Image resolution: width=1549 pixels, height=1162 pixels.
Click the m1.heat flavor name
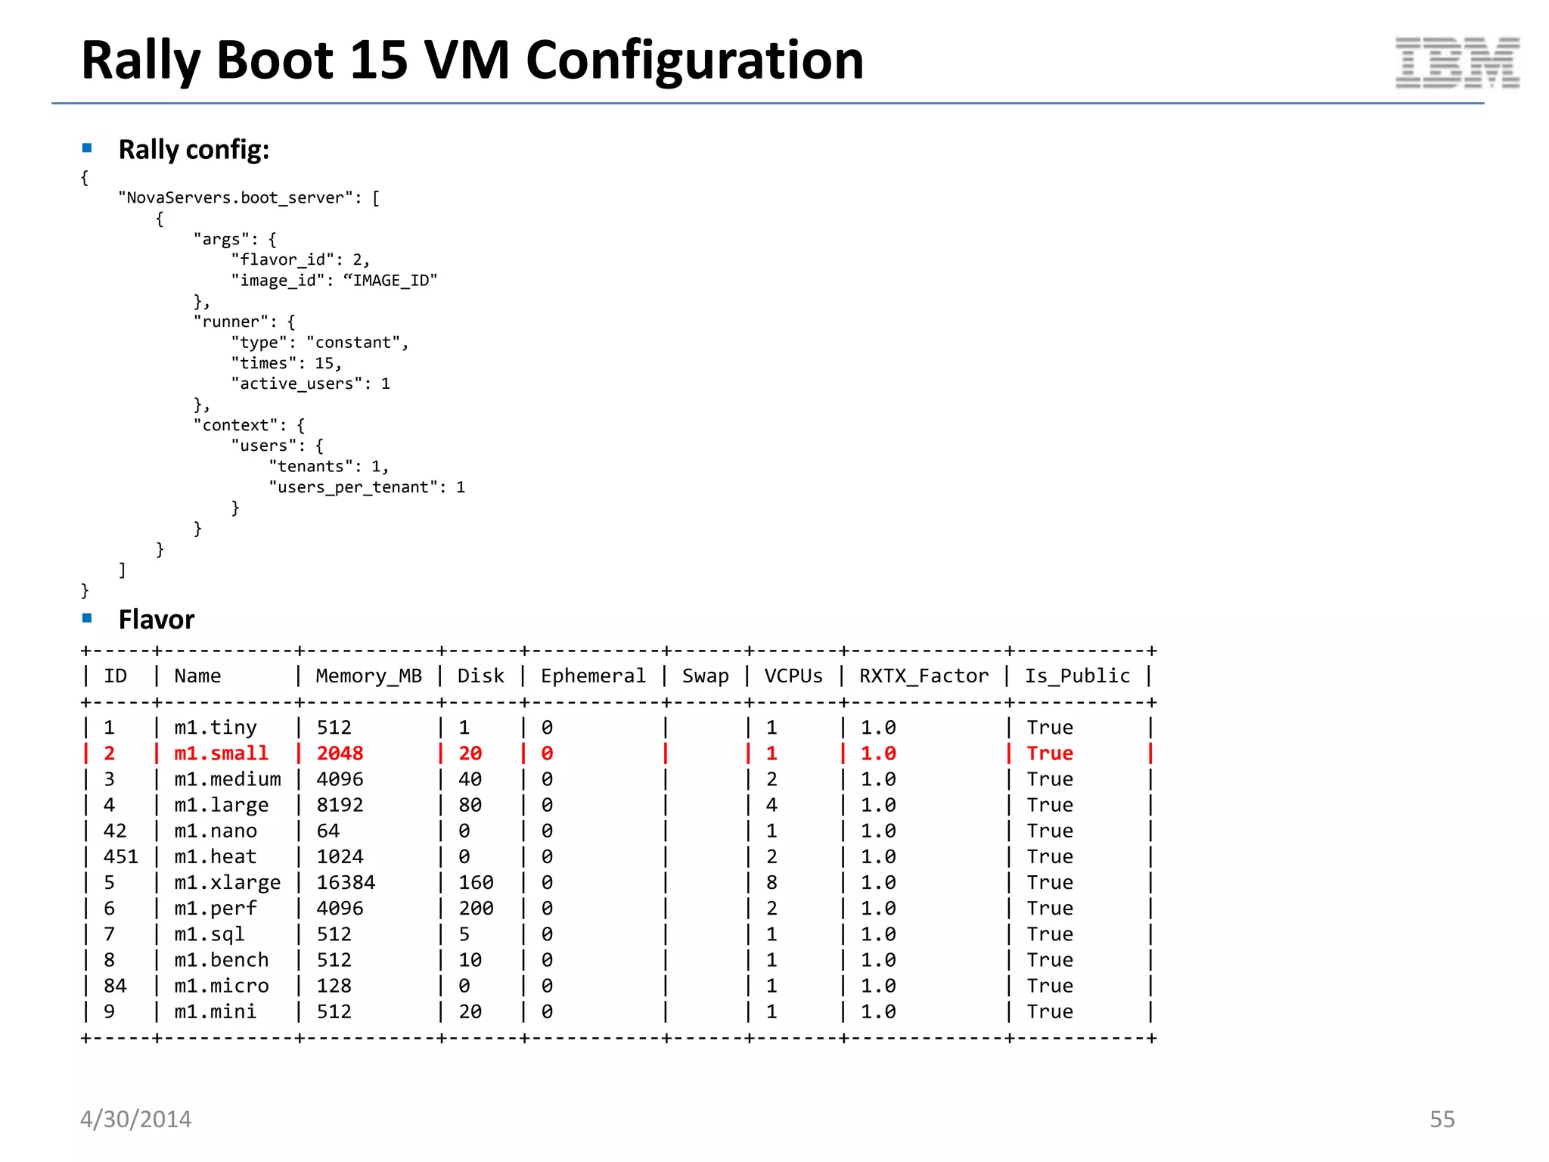[216, 856]
